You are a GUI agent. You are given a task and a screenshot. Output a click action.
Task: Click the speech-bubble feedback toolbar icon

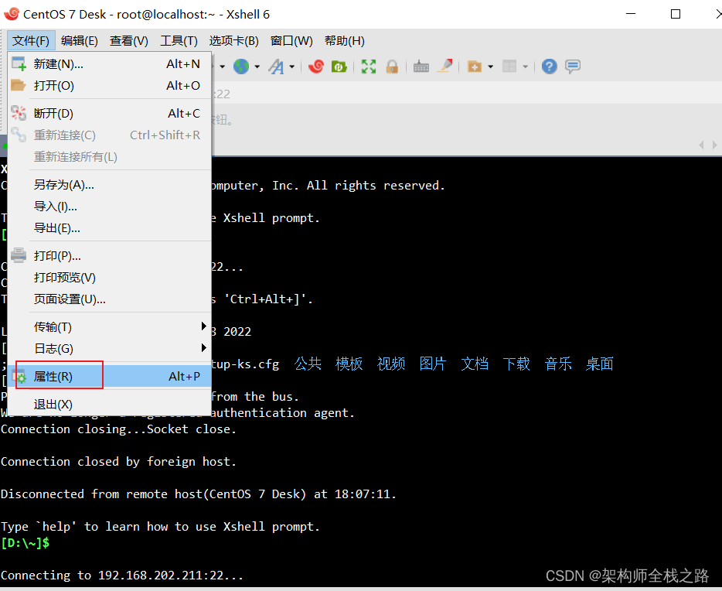coord(572,67)
